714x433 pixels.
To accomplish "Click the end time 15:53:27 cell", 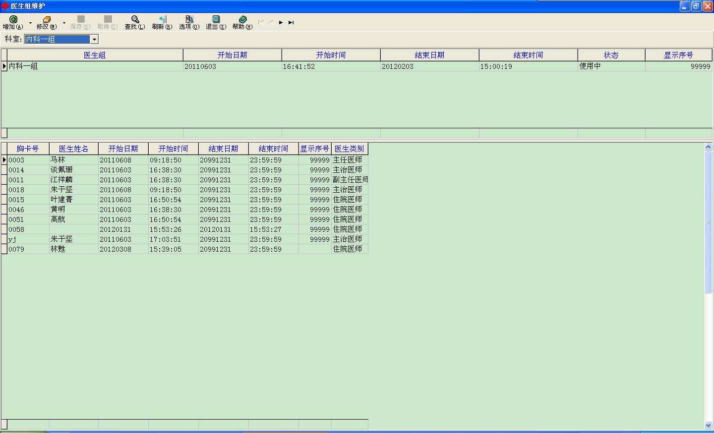I will click(273, 229).
